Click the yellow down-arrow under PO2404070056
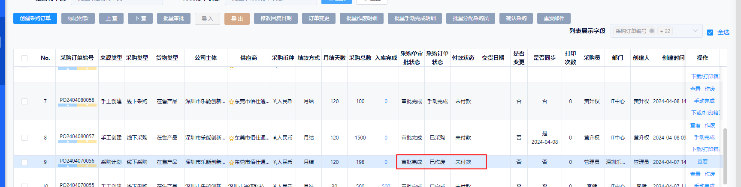Image resolution: width=741 pixels, height=187 pixels. (x=87, y=166)
